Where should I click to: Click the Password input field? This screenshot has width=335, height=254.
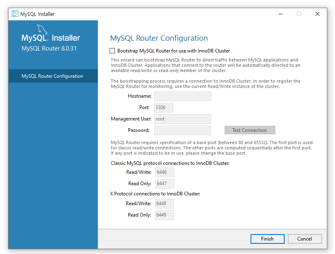point(183,130)
